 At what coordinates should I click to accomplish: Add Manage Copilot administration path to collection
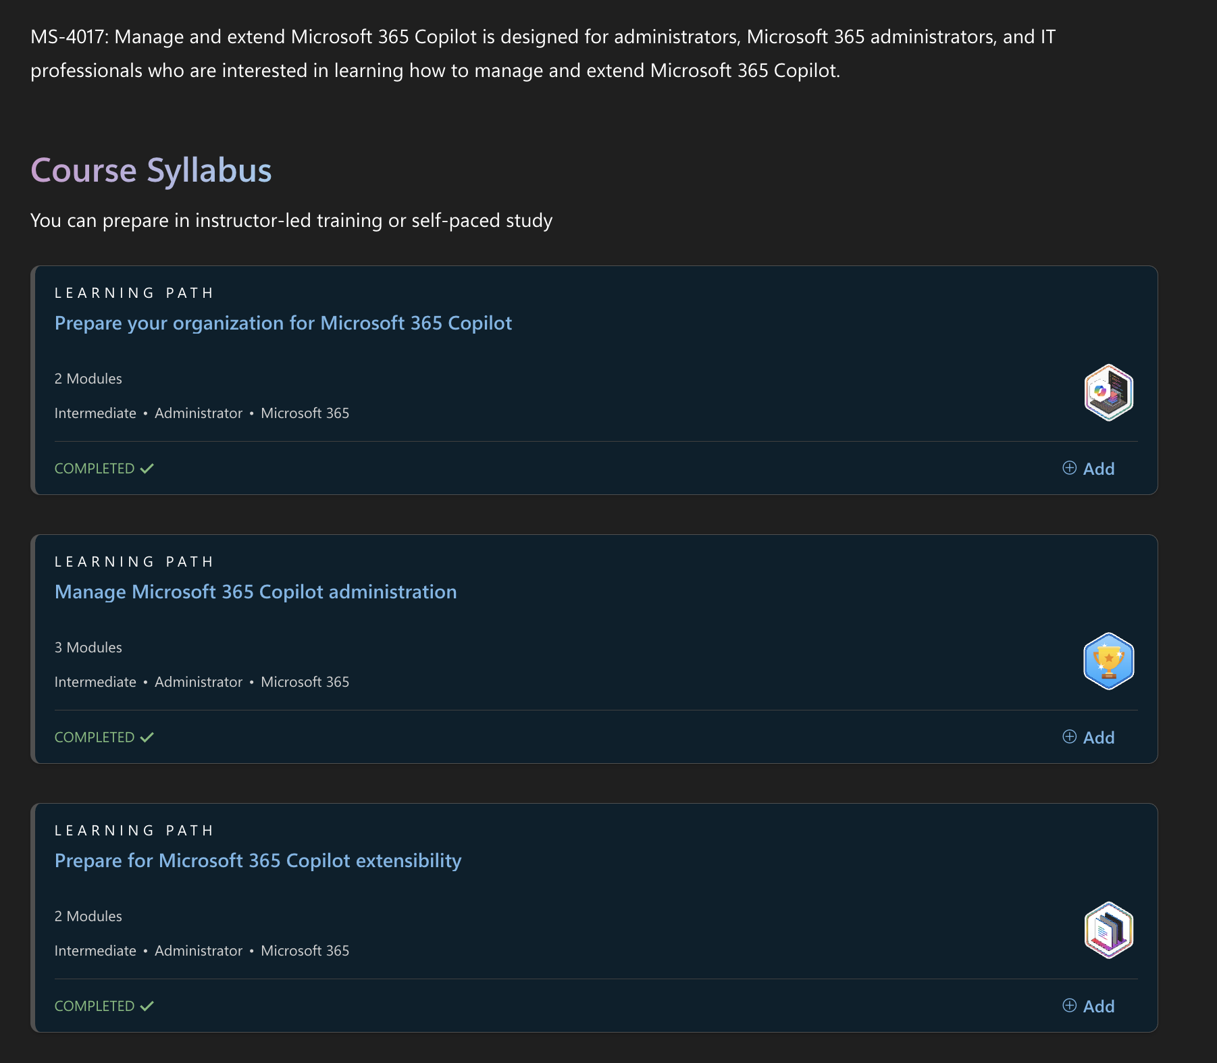pyautogui.click(x=1088, y=737)
